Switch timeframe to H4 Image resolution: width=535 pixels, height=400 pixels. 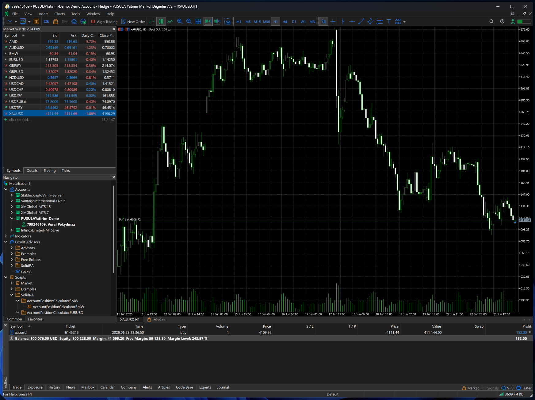[x=285, y=21]
